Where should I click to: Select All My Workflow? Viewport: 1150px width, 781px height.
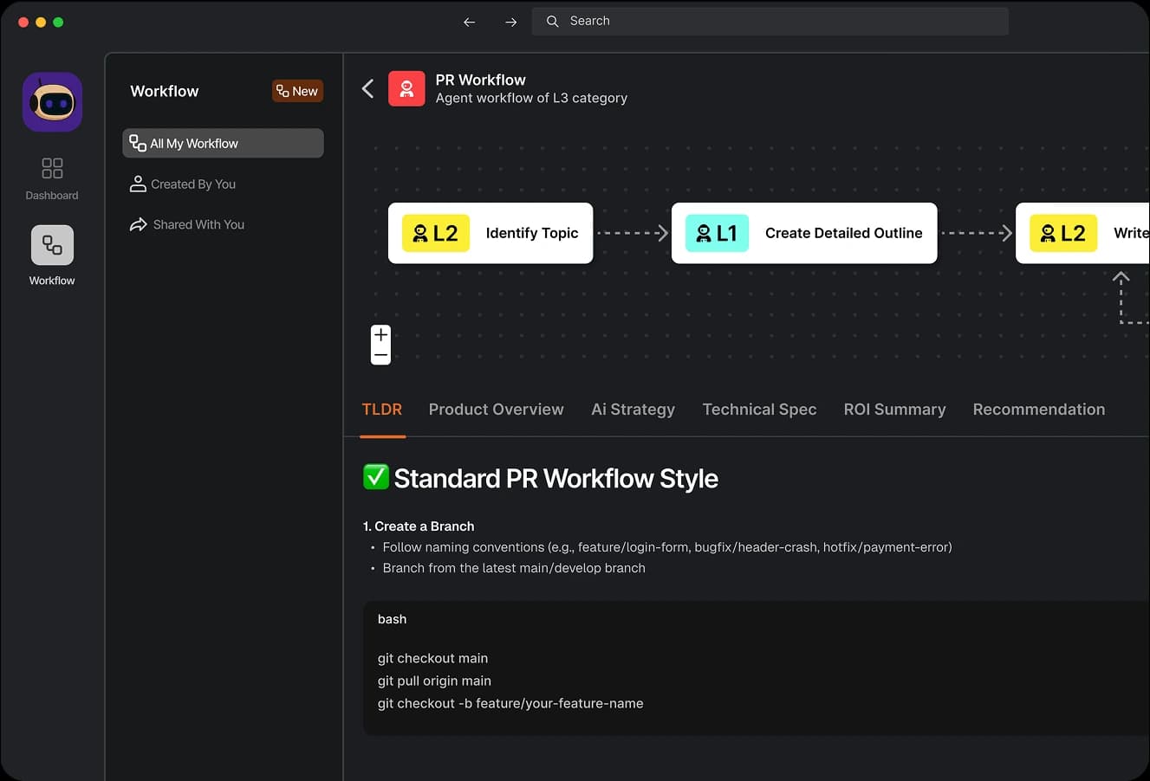(x=223, y=143)
